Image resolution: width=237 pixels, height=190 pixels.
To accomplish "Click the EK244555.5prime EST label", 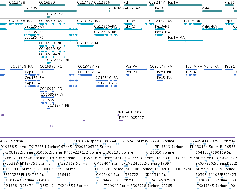I will point(73,186).
